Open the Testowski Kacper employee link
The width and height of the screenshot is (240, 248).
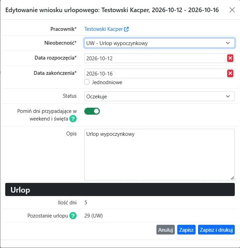tap(103, 29)
